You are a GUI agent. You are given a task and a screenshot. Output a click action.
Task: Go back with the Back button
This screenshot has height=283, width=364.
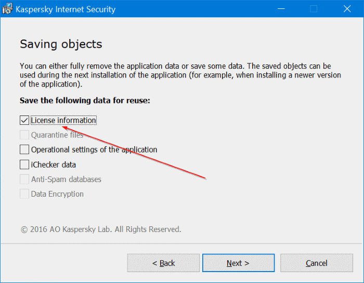click(x=163, y=263)
